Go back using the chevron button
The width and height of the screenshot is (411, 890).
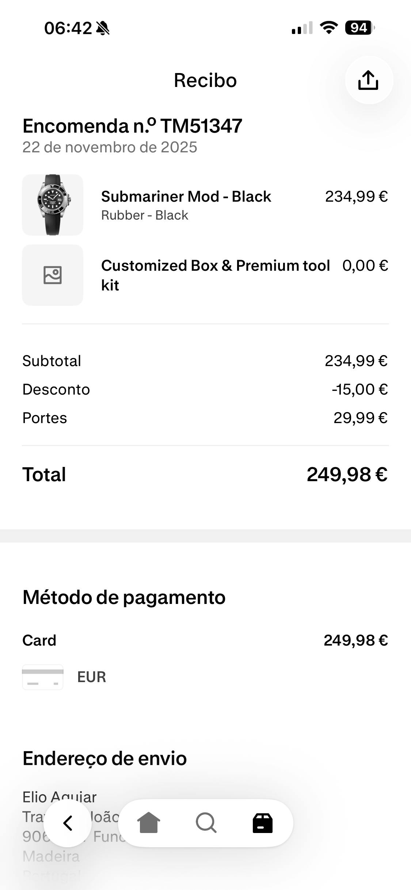point(68,823)
